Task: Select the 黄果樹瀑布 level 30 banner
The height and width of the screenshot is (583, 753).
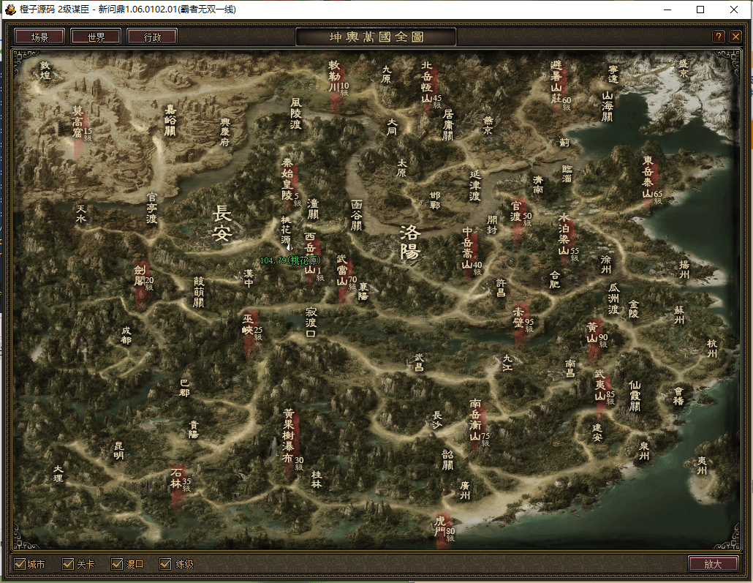Action: point(290,439)
